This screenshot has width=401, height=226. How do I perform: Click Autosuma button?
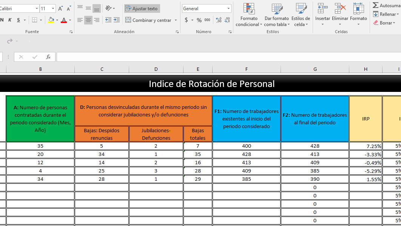coord(387,5)
